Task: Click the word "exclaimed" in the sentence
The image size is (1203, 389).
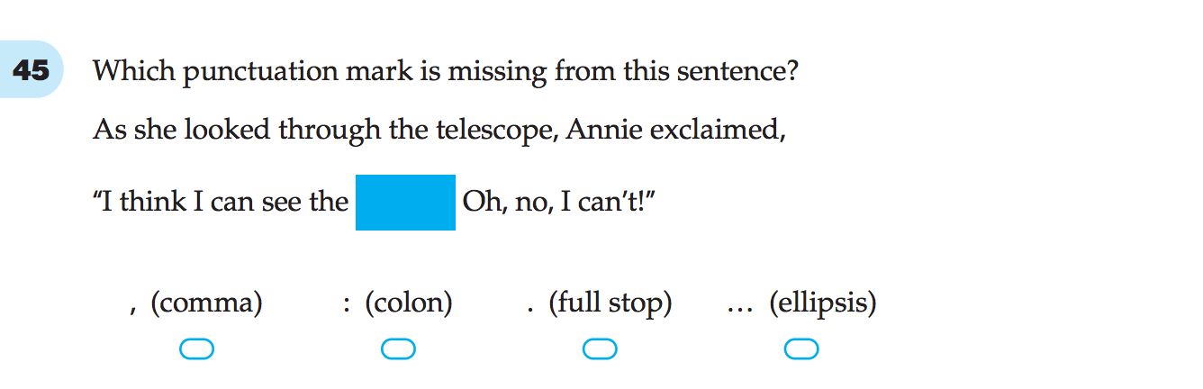Action: 718,130
